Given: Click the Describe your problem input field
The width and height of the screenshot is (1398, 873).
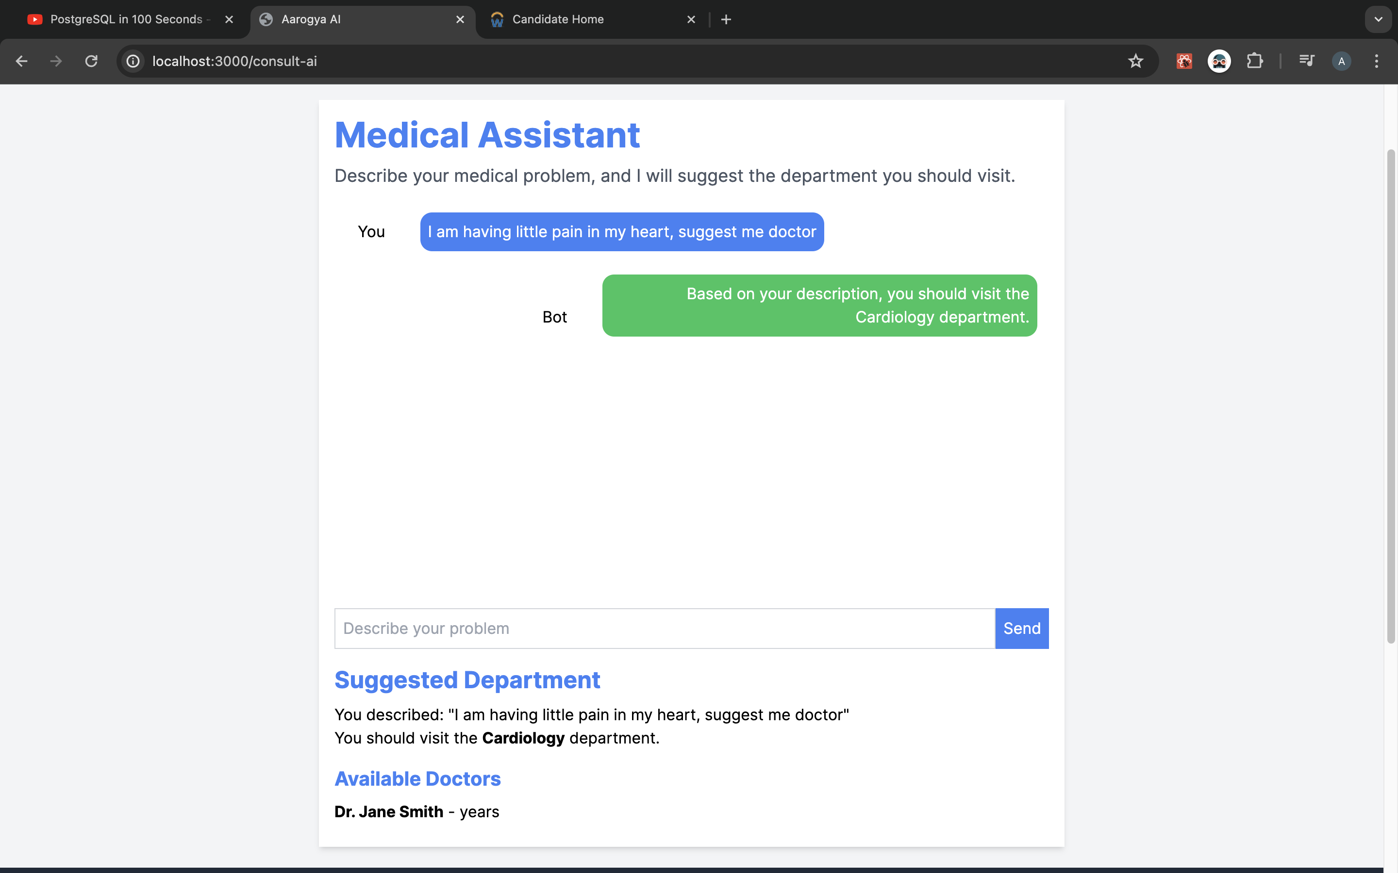Looking at the screenshot, I should pos(664,629).
